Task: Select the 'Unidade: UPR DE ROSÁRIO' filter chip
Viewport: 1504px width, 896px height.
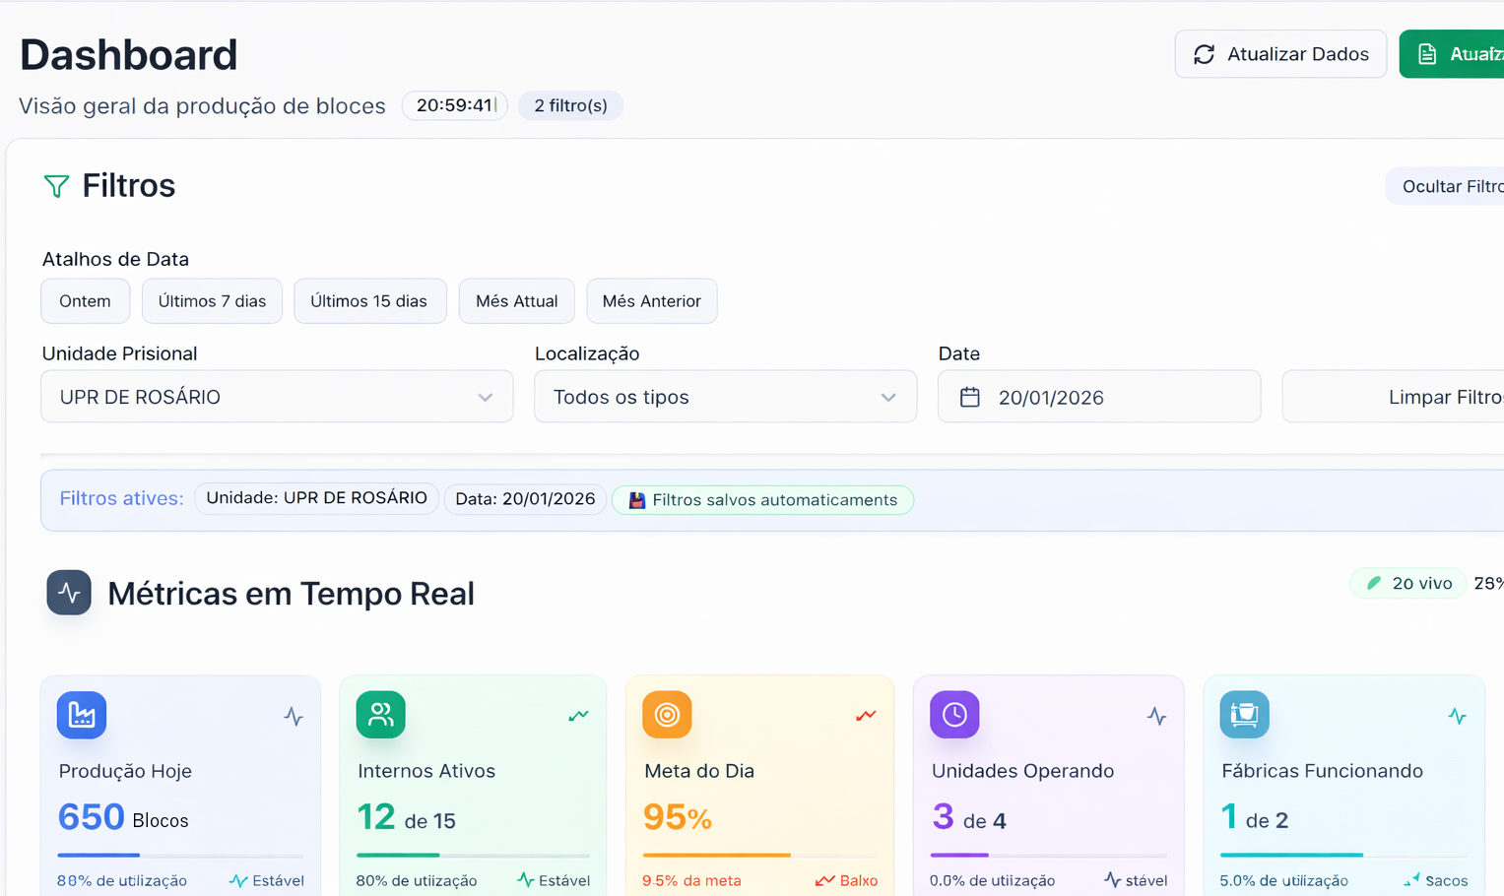Action: point(316,498)
